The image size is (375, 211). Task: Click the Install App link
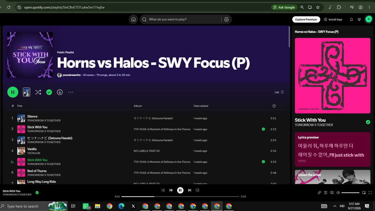click(x=333, y=19)
